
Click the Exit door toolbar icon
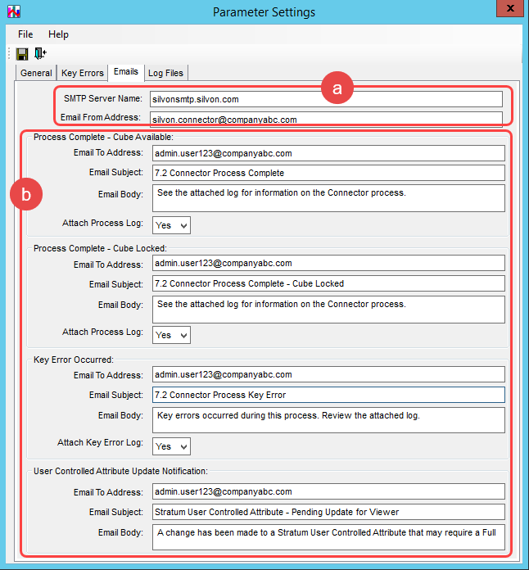pos(40,54)
